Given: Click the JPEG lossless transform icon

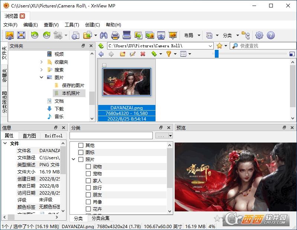Looking at the screenshot, I should [x=58, y=35].
